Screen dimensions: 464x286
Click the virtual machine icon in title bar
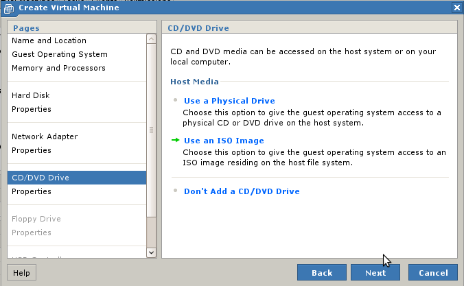click(x=8, y=7)
